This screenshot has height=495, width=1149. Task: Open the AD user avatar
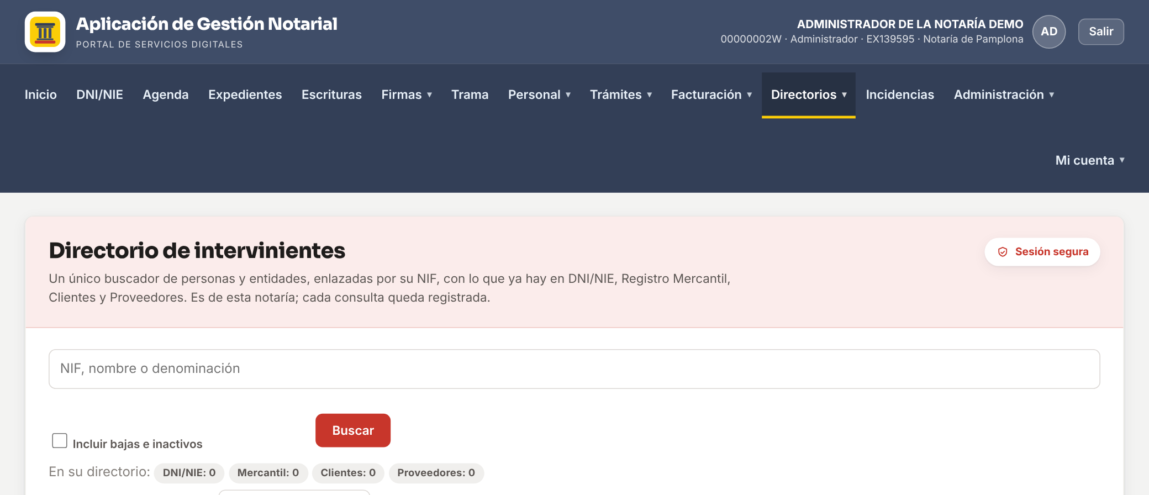click(1049, 31)
